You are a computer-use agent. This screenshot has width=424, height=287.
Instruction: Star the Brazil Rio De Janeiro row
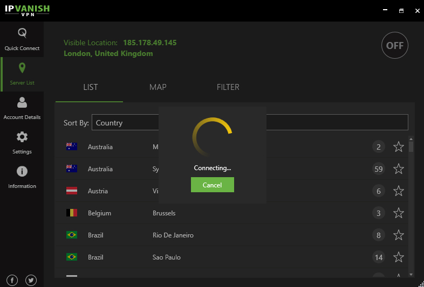coord(399,235)
